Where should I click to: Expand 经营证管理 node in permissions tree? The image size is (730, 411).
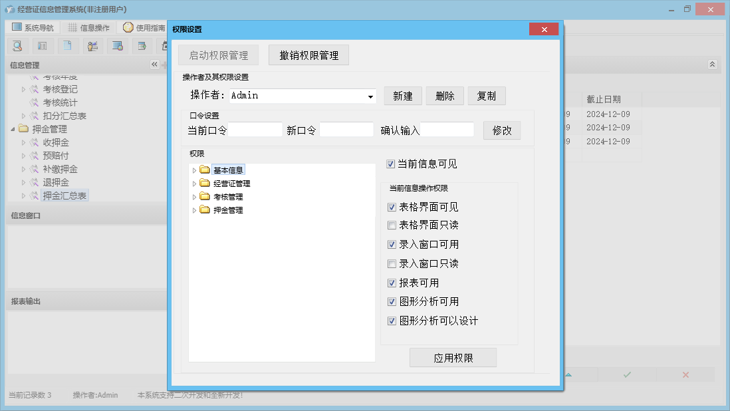[x=195, y=184]
